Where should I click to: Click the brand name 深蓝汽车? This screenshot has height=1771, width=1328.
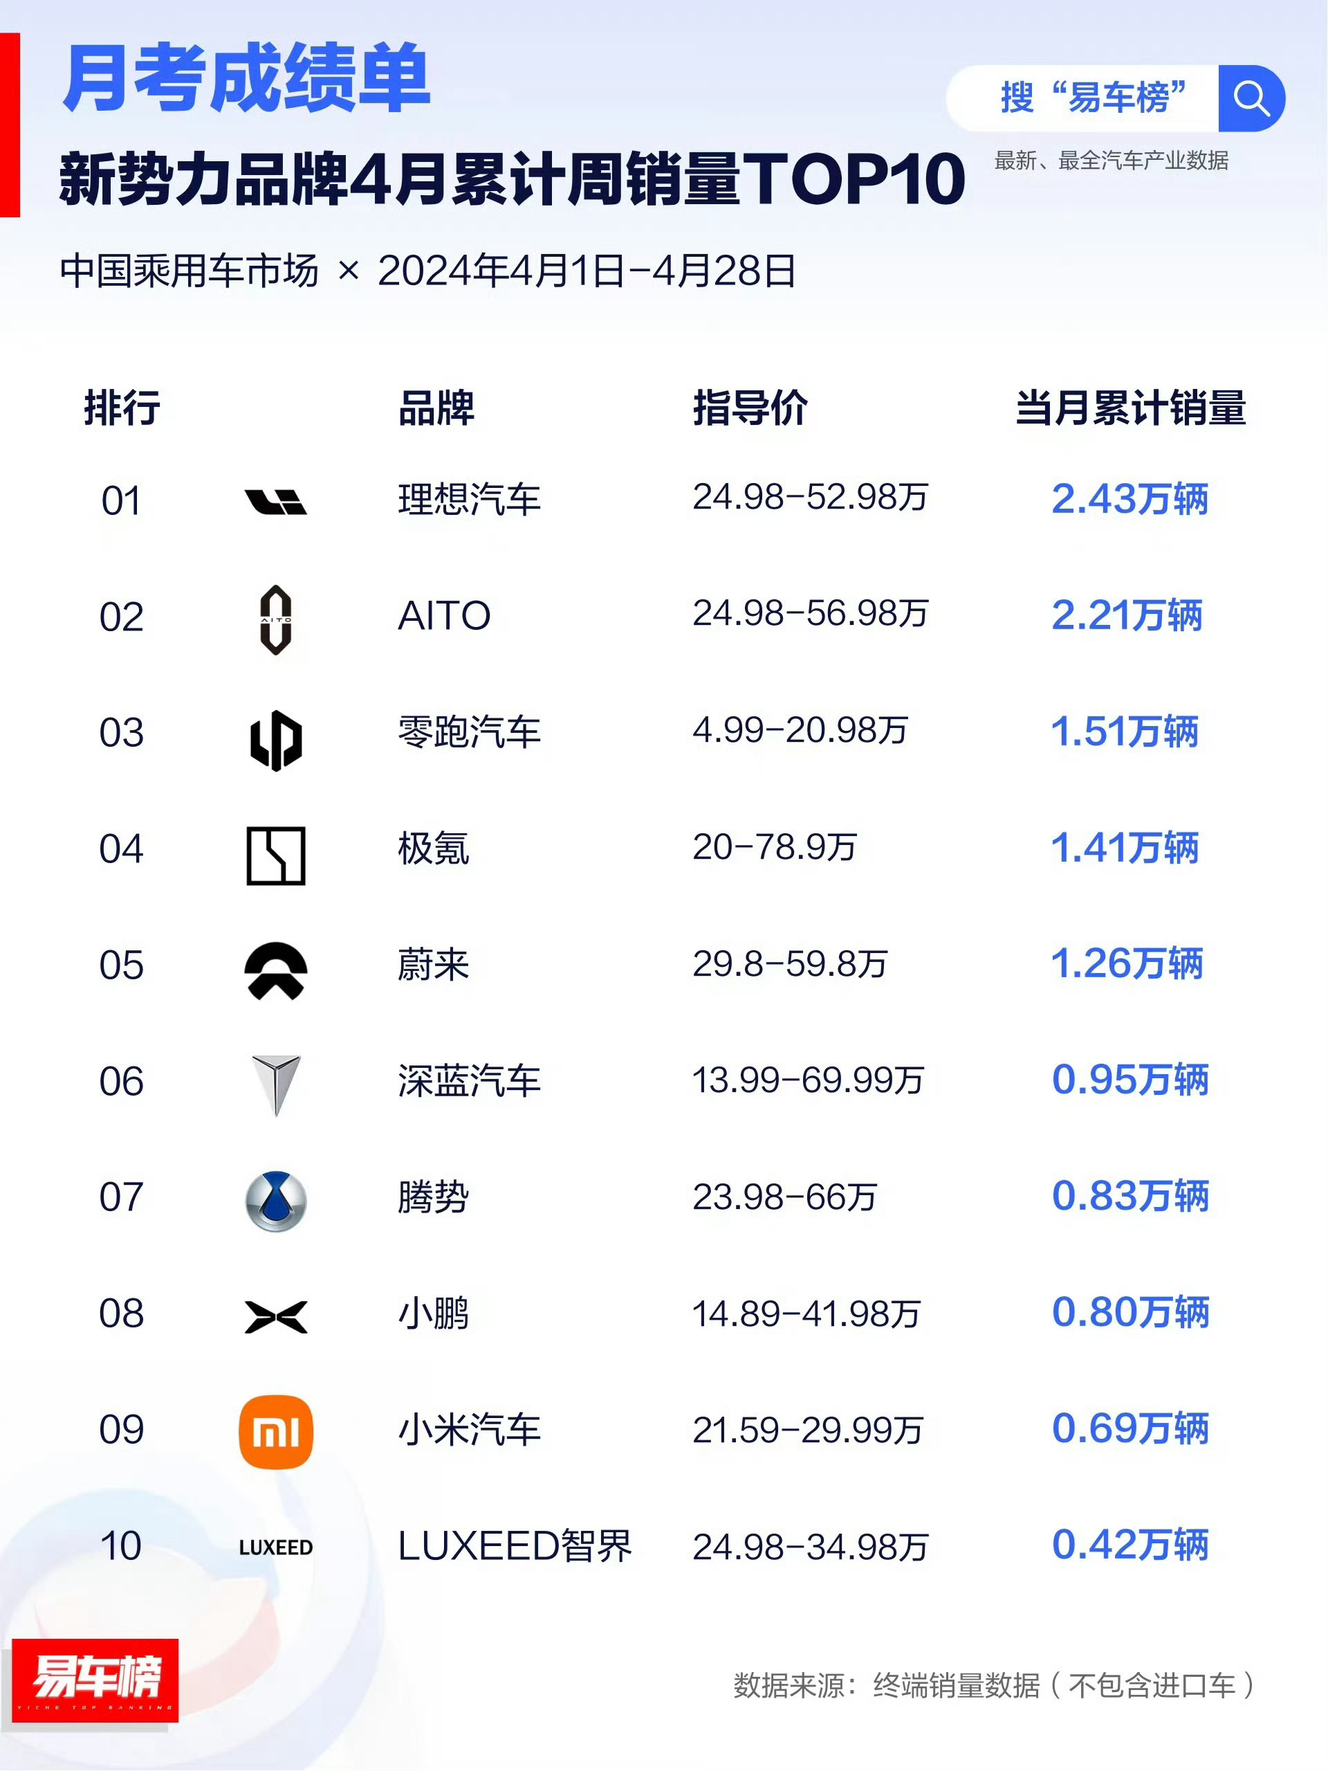coord(470,1080)
